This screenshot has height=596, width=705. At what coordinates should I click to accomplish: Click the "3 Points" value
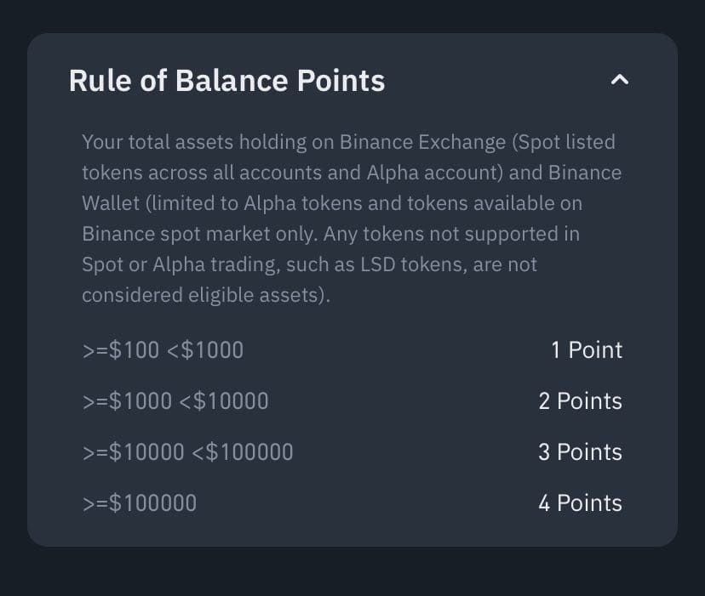pos(580,452)
